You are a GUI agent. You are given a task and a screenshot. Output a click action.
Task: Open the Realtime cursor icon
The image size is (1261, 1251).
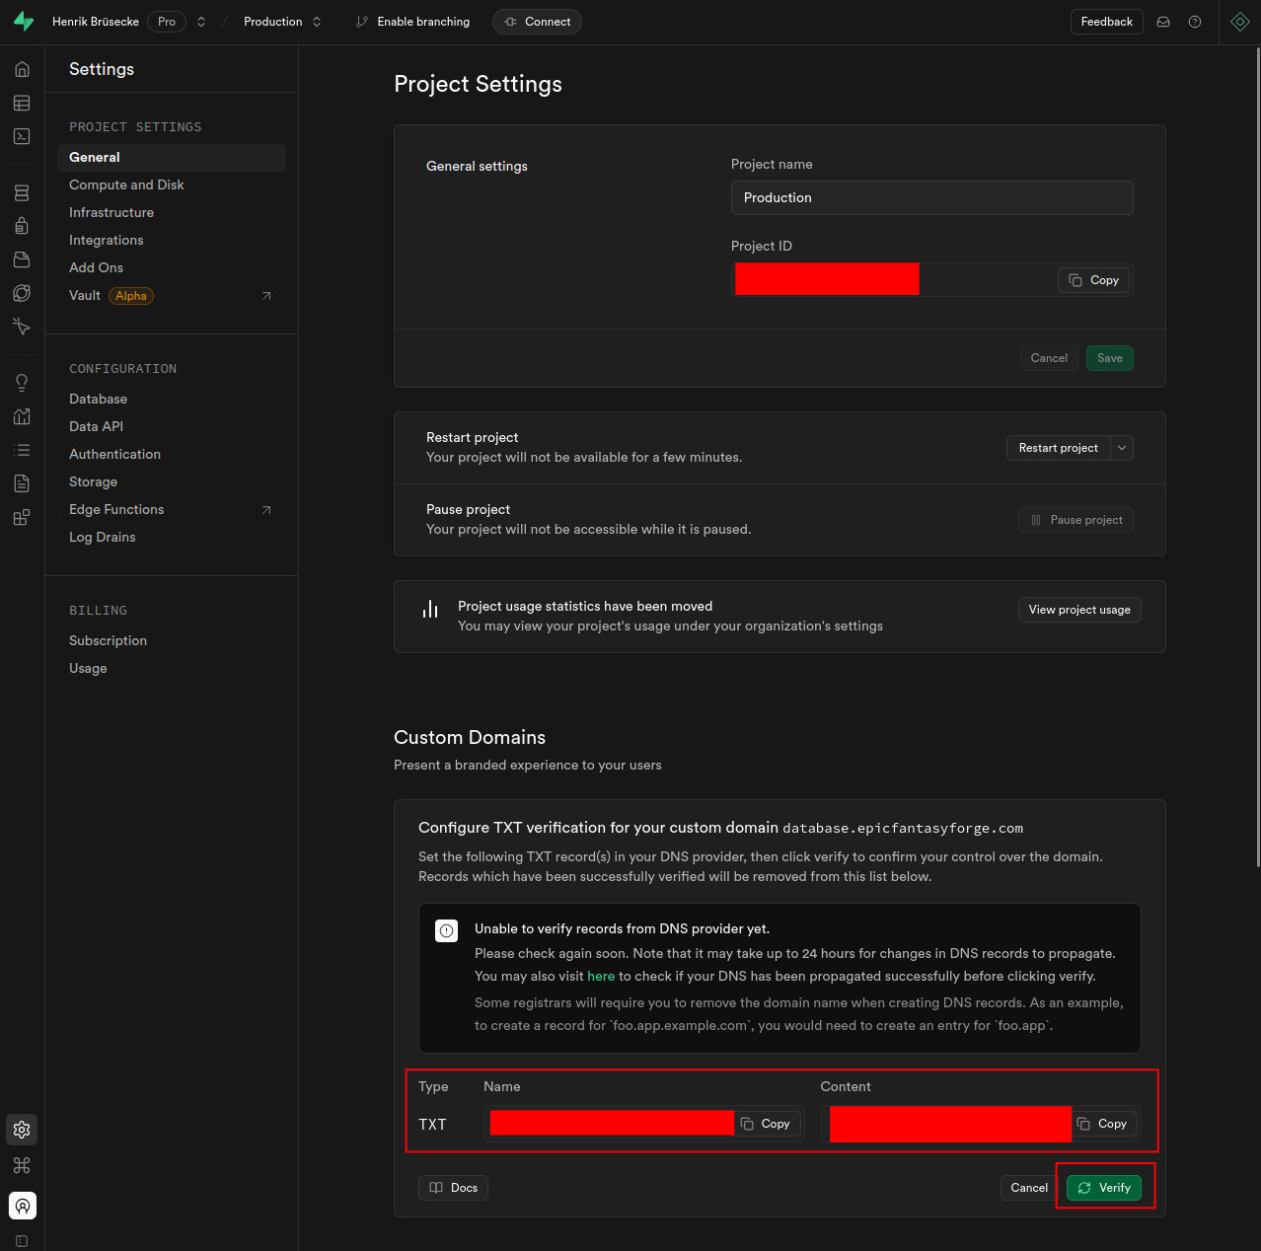(x=22, y=327)
